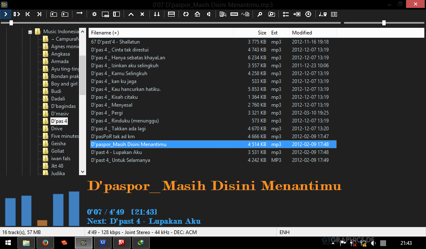Click the pause playback button
Image resolution: width=426 pixels, height=249 pixels.
click(17, 14)
